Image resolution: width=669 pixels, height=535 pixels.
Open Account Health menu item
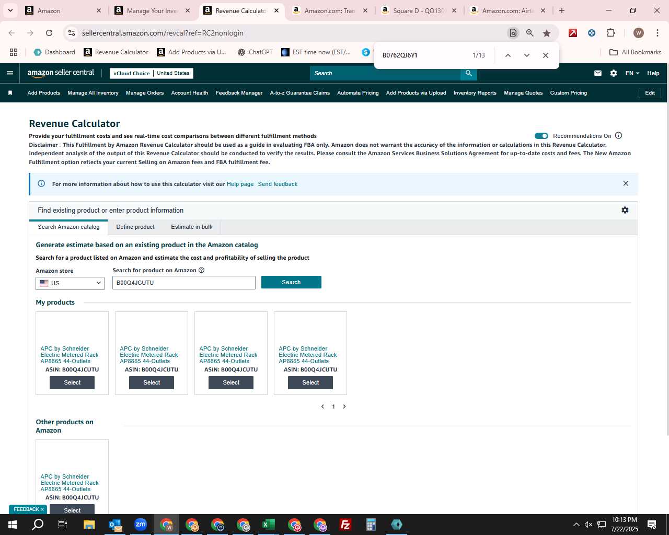click(190, 93)
